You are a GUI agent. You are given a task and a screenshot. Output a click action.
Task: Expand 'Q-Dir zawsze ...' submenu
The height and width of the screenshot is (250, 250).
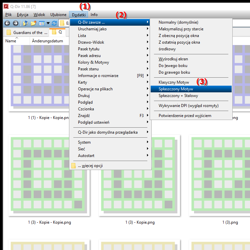[110, 22]
